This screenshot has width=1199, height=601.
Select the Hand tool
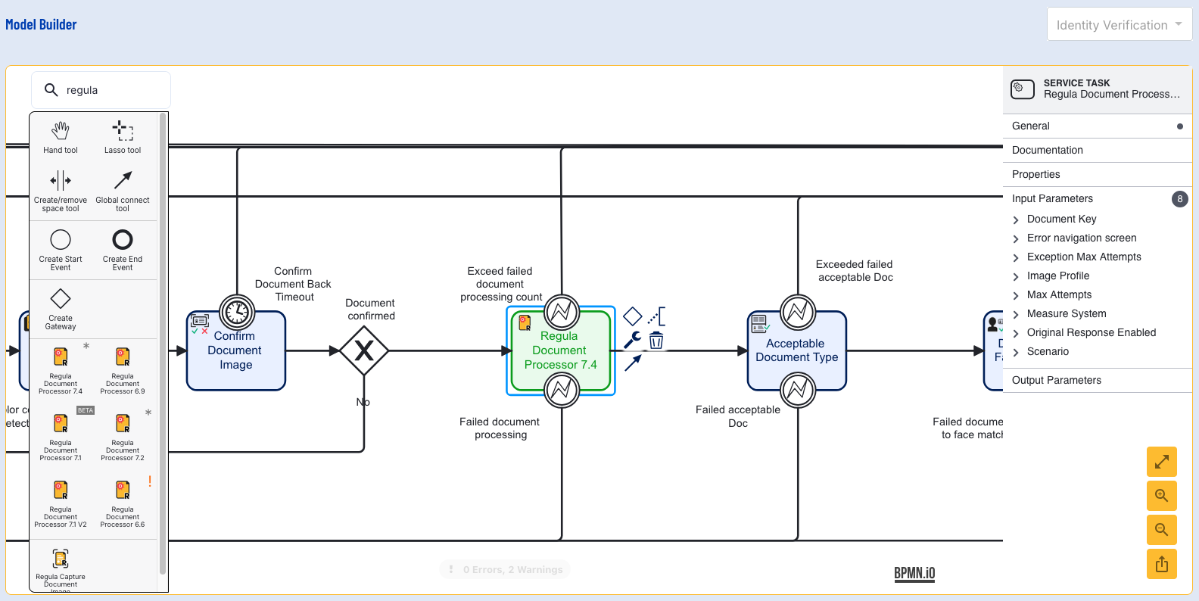point(61,137)
